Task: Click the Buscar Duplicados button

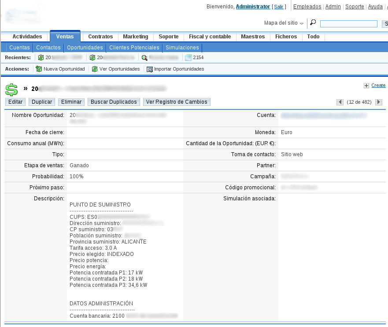Action: point(114,101)
